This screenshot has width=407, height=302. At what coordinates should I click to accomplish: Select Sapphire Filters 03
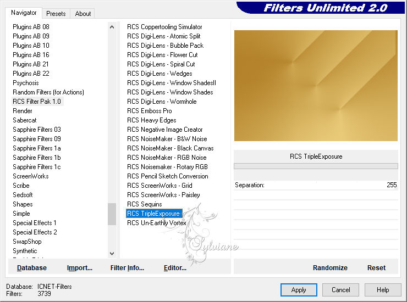37,130
